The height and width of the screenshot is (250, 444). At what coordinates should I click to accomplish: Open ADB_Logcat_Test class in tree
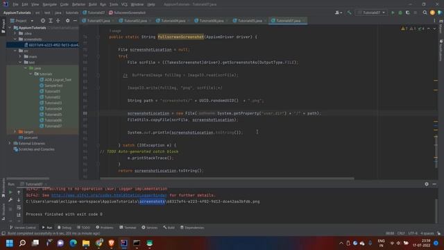pos(55,80)
